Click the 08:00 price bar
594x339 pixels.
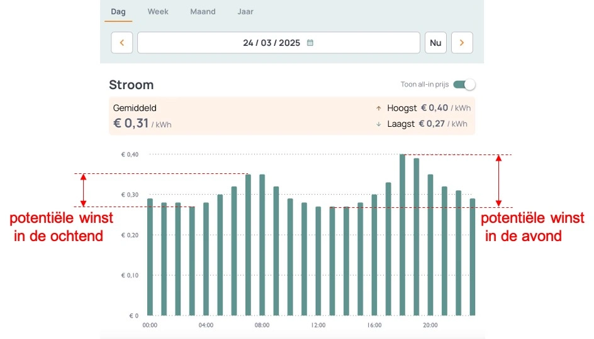point(262,245)
